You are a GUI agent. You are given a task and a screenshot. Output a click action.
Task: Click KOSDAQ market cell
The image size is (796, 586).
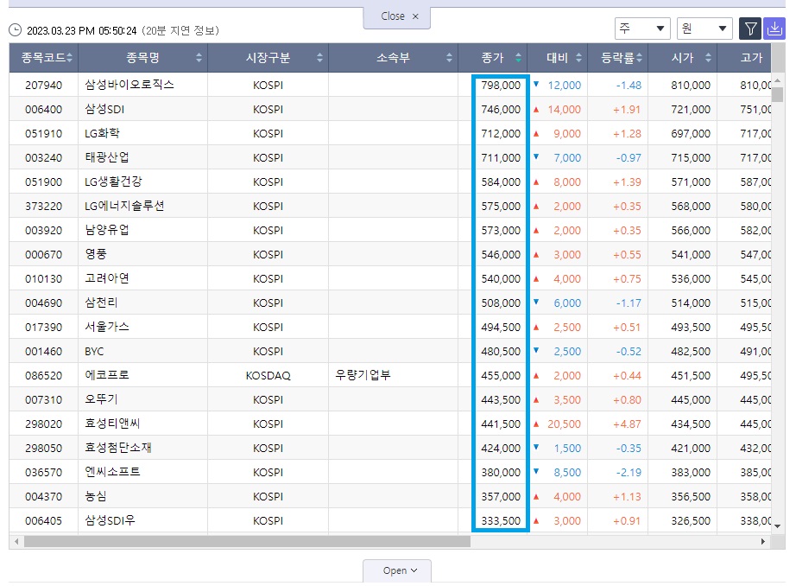(x=268, y=376)
